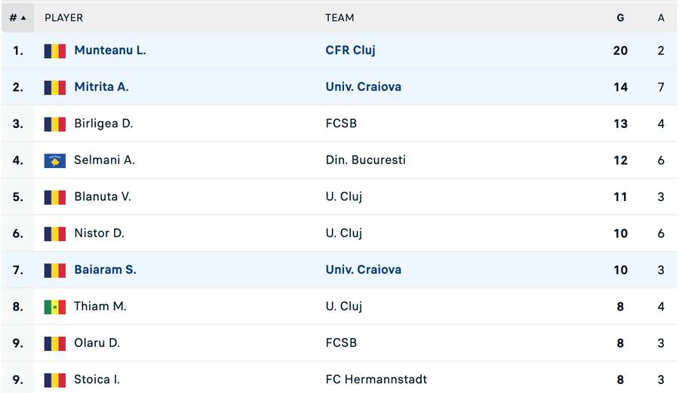
Task: Click the Senegal flag beside Thiam M.
Action: [x=55, y=307]
